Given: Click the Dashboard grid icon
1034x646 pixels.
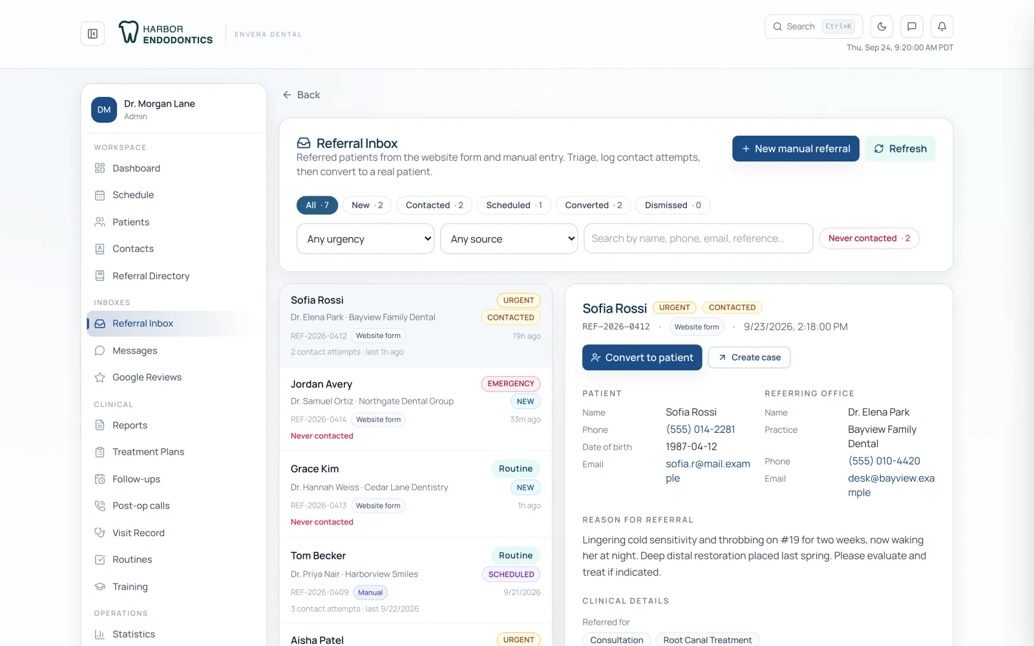Looking at the screenshot, I should coord(100,168).
